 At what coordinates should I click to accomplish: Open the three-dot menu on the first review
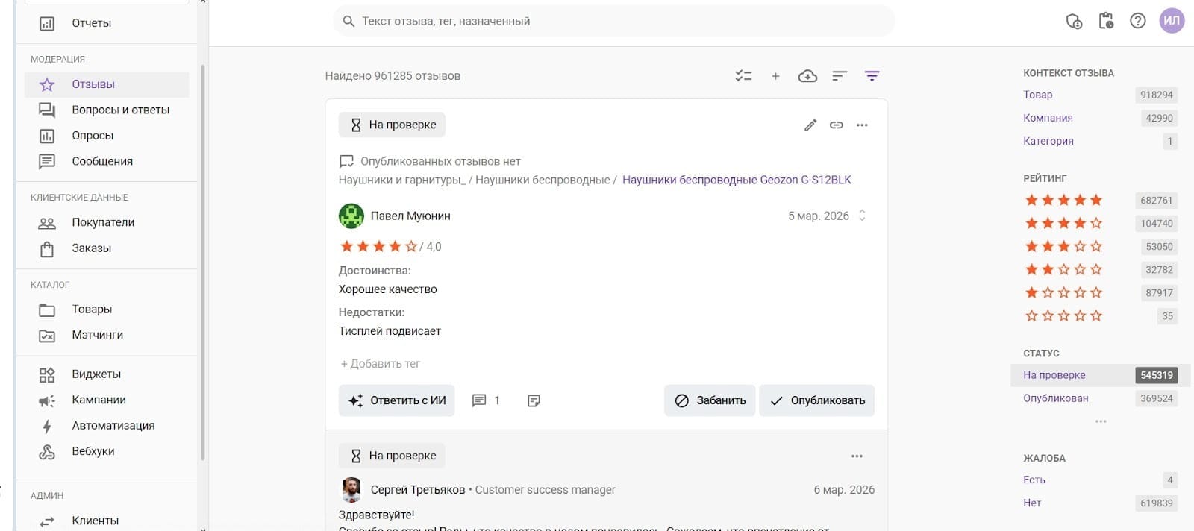tap(862, 125)
